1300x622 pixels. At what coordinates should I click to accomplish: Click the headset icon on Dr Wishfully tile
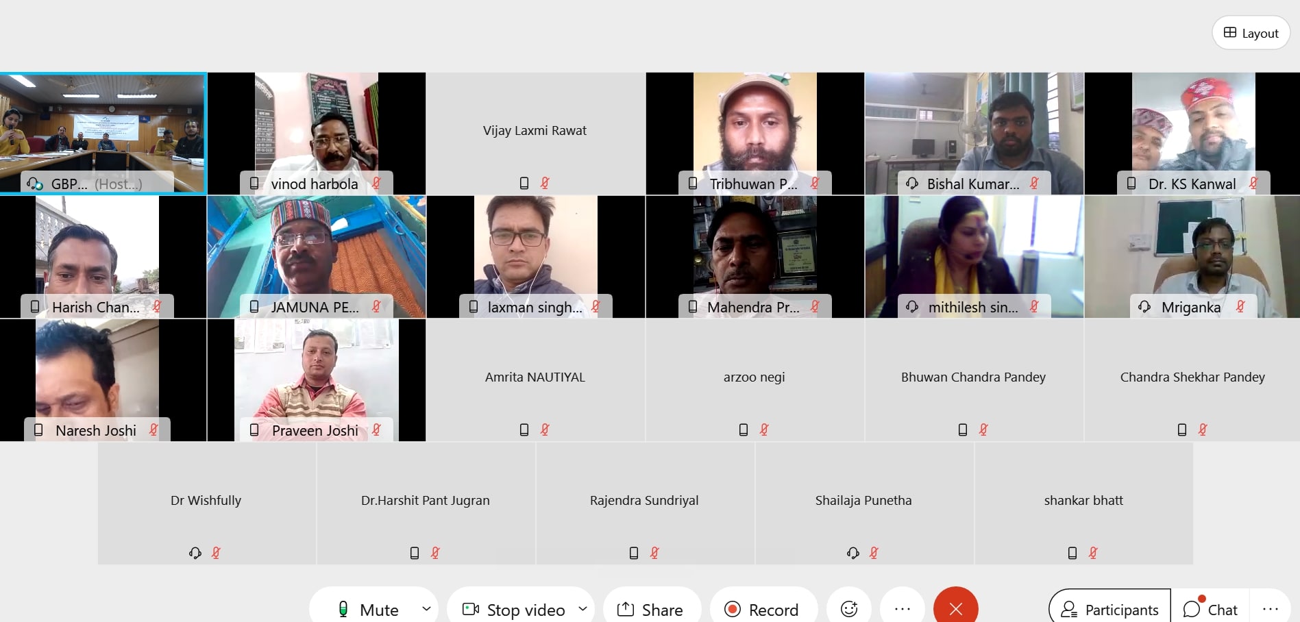click(195, 553)
